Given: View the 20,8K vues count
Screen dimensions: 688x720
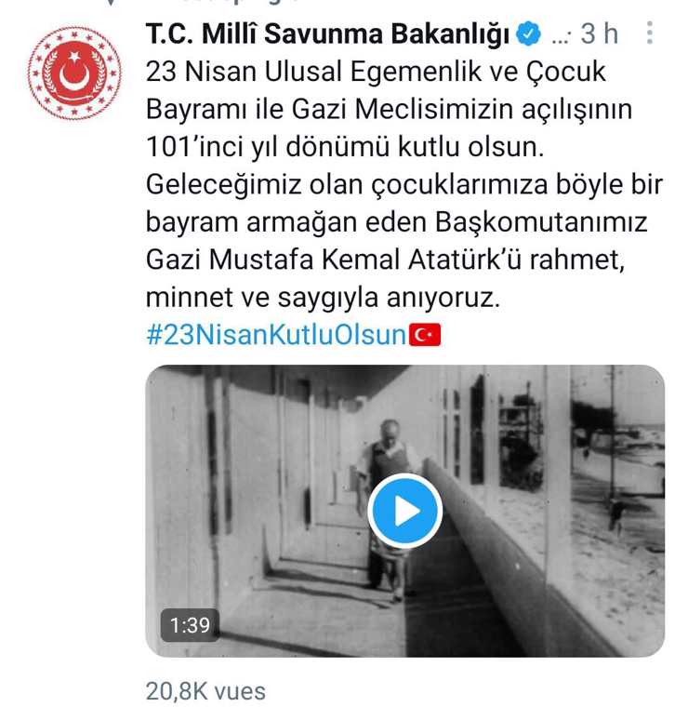Looking at the screenshot, I should [205, 691].
